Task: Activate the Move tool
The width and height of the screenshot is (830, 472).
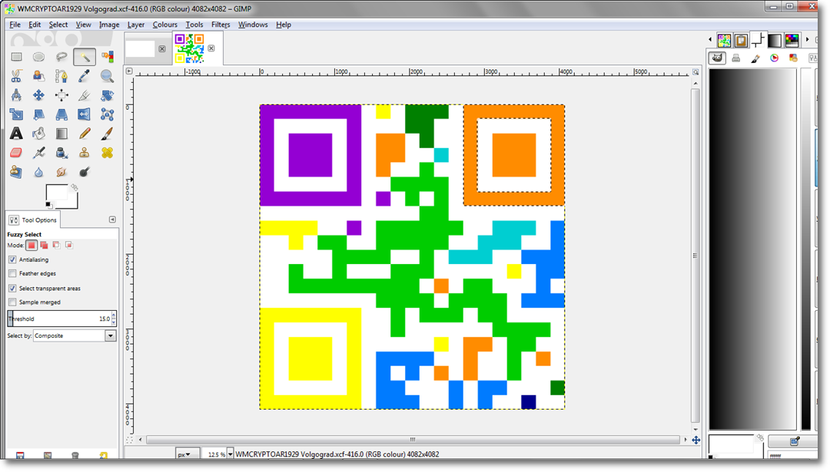Action: 38,95
